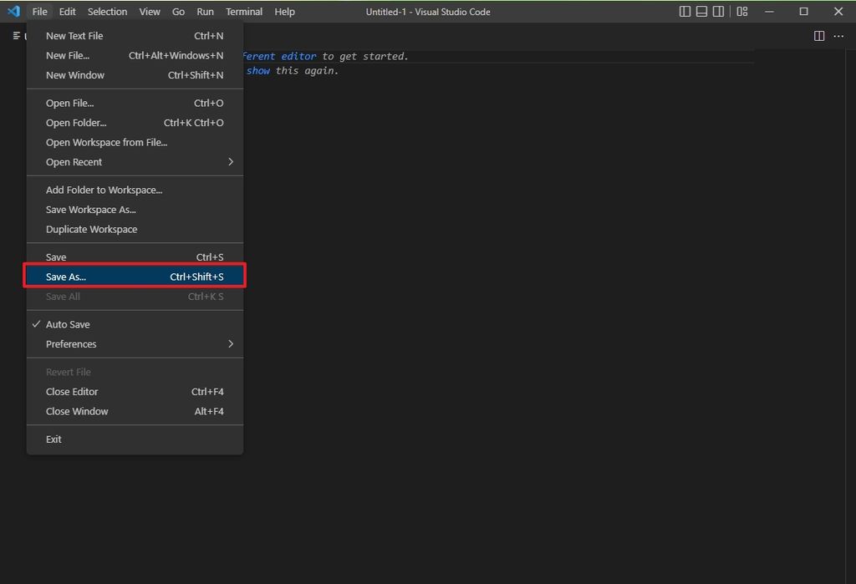Expand the Preferences submenu
Image resolution: width=856 pixels, height=584 pixels.
(x=71, y=343)
